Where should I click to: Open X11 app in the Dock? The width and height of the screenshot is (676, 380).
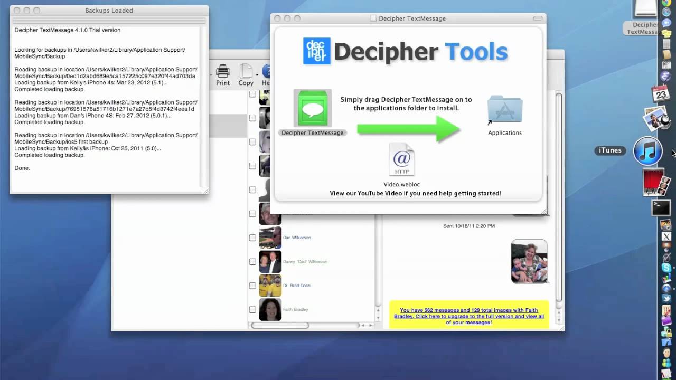pos(666,236)
